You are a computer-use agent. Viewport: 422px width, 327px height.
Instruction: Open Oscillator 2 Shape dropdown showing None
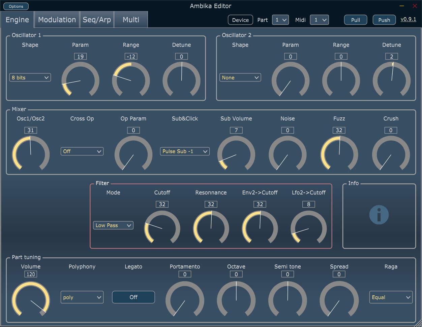[240, 77]
